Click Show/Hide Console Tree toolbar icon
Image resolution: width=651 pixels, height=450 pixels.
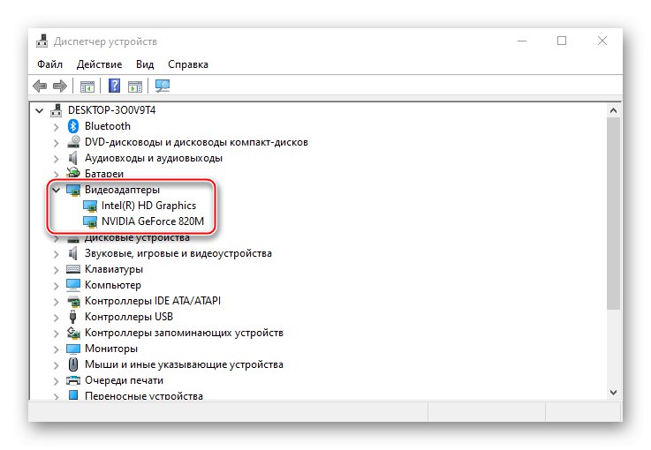coord(87,86)
